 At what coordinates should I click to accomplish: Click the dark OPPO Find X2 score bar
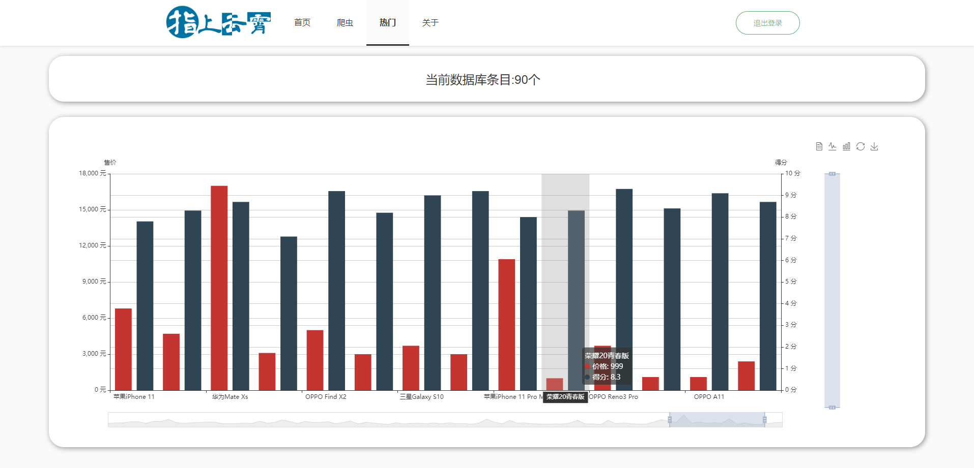(336, 291)
